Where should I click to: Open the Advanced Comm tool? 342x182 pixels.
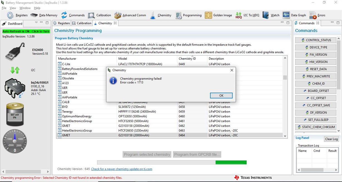(x=130, y=15)
